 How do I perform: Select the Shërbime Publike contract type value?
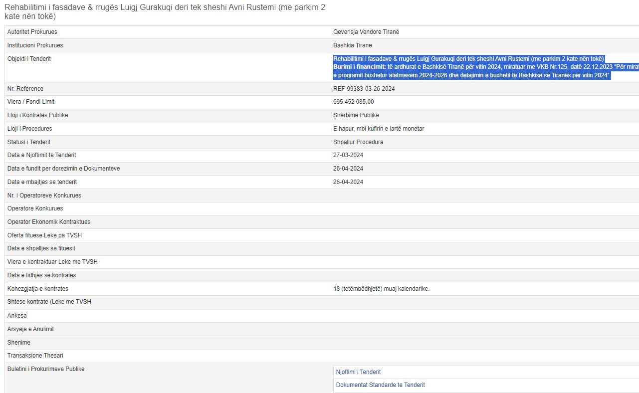[x=356, y=115]
